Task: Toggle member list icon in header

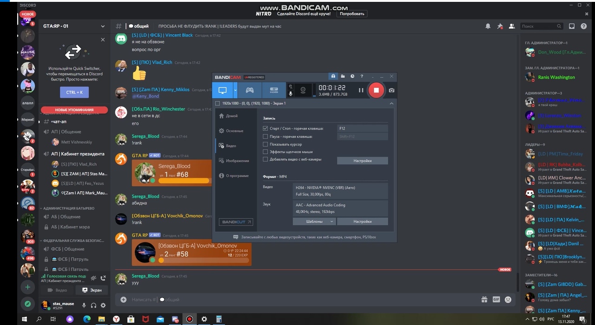Action: (512, 26)
